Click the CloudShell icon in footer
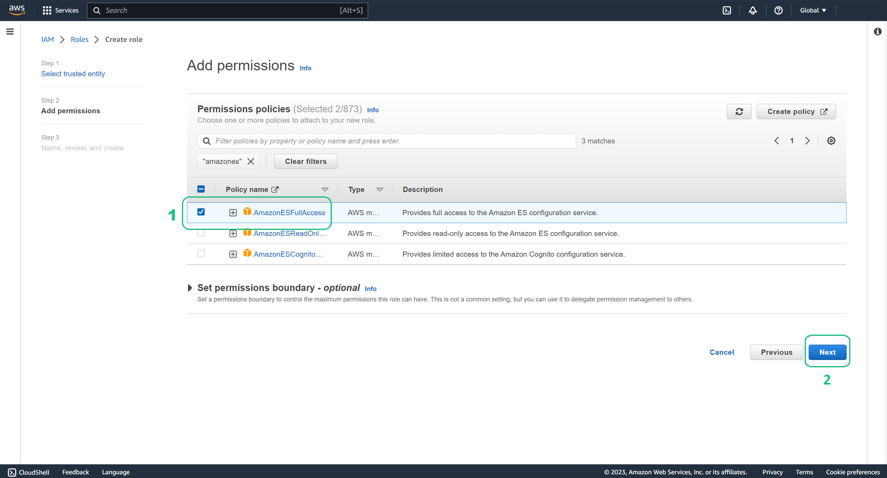 [x=12, y=472]
